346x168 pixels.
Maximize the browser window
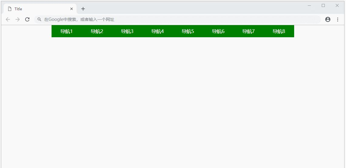point(323,5)
